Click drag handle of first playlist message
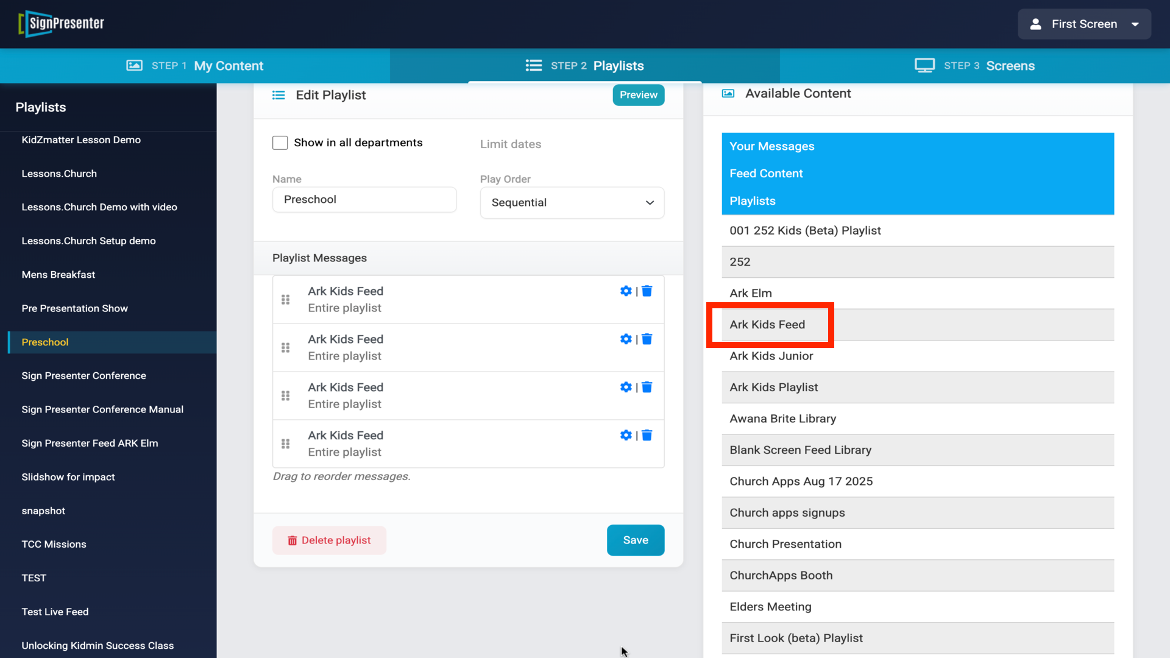This screenshot has height=658, width=1170. pos(285,300)
